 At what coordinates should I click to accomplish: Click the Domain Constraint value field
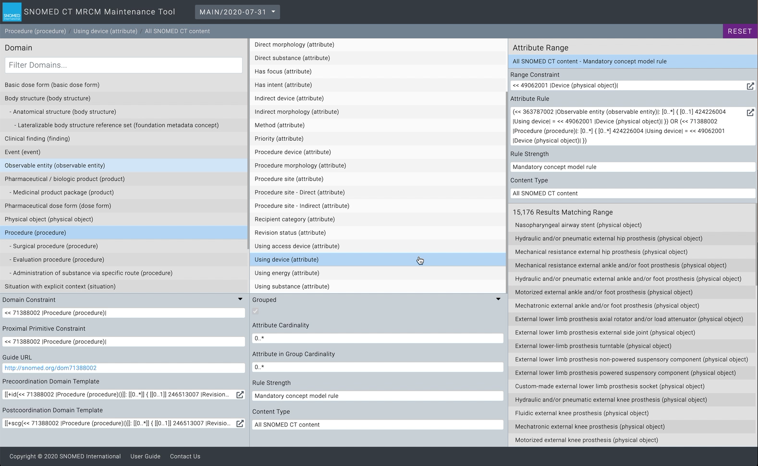click(x=123, y=313)
